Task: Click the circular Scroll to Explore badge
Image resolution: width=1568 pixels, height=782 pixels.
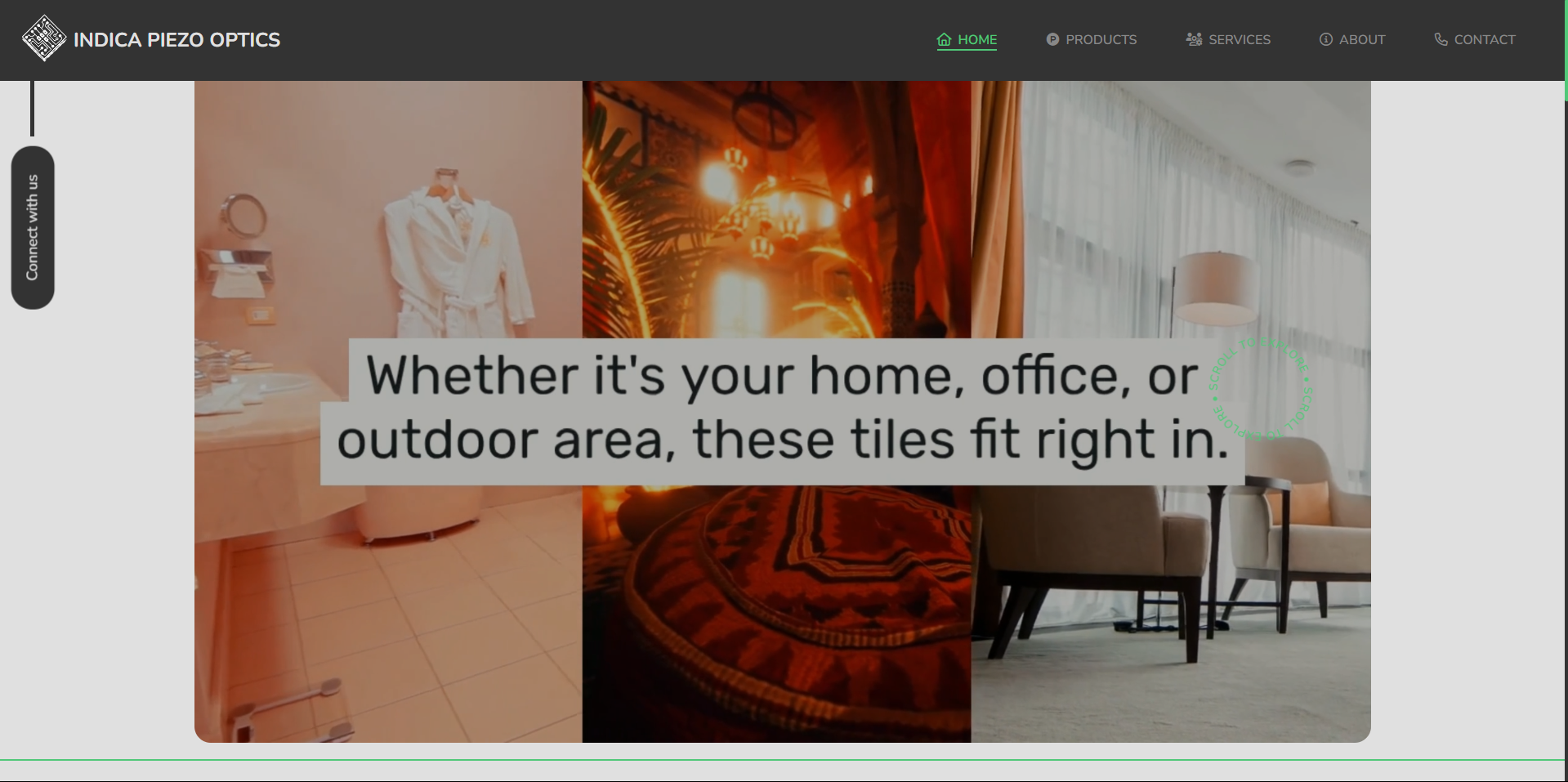Action: click(1259, 389)
